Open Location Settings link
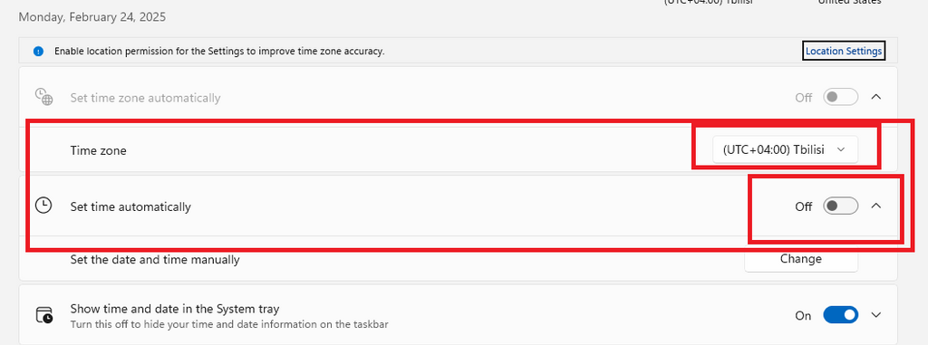 844,51
